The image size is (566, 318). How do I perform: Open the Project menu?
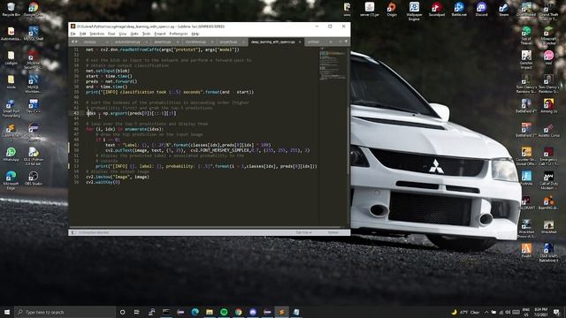[x=160, y=34]
